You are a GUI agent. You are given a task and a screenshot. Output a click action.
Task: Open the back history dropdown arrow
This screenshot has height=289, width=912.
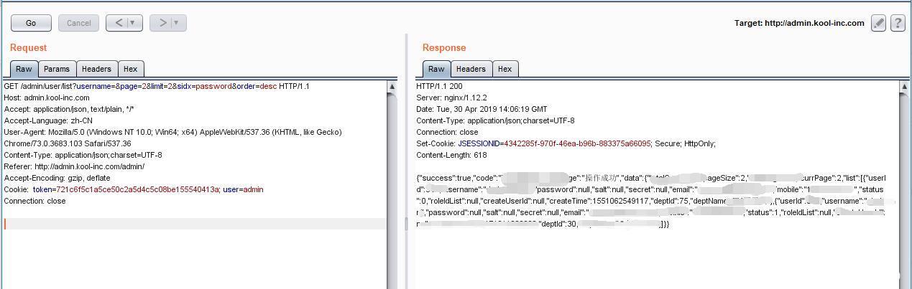(x=133, y=23)
